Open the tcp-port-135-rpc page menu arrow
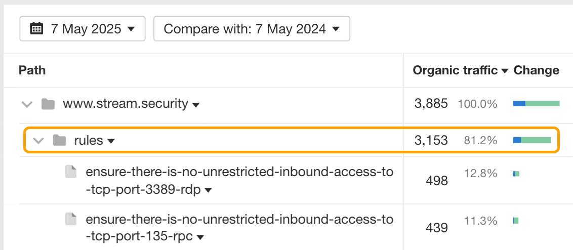This screenshot has height=250, width=573. pyautogui.click(x=200, y=237)
